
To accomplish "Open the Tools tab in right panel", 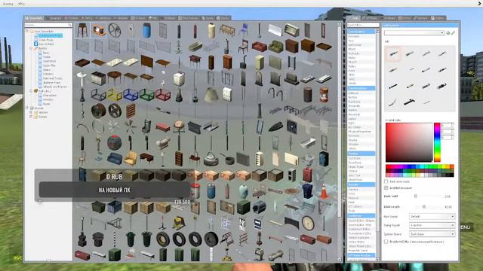I will [353, 18].
